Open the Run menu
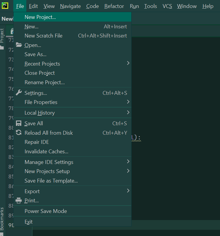This screenshot has width=220, height=236. tap(134, 6)
